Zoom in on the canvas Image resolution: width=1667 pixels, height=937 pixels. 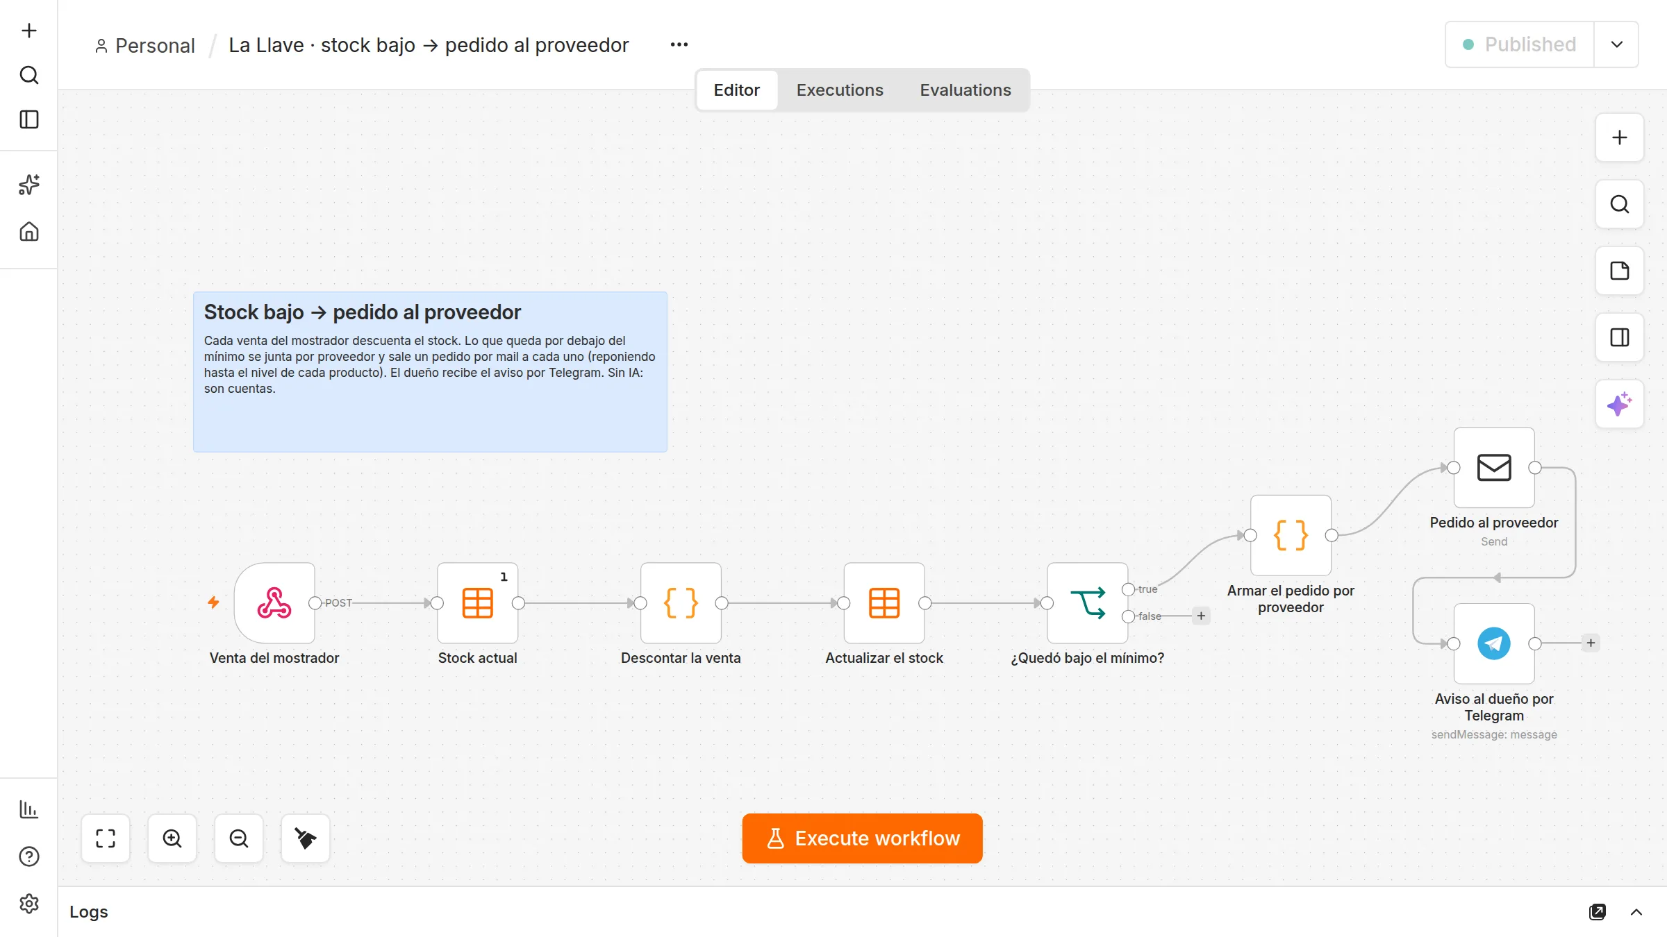click(172, 838)
